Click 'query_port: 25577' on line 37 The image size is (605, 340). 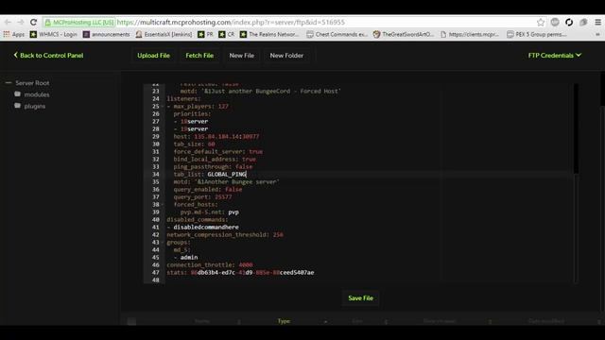(202, 197)
